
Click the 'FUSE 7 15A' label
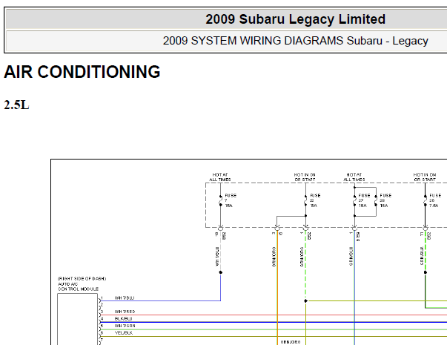231,200
